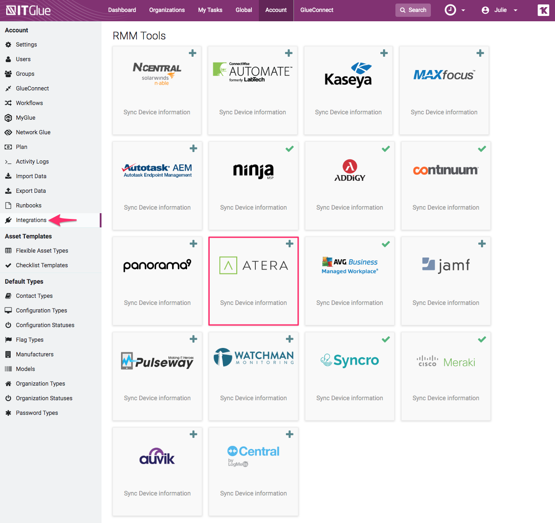Image resolution: width=555 pixels, height=523 pixels.
Task: Go to Organizations
Action: click(167, 10)
